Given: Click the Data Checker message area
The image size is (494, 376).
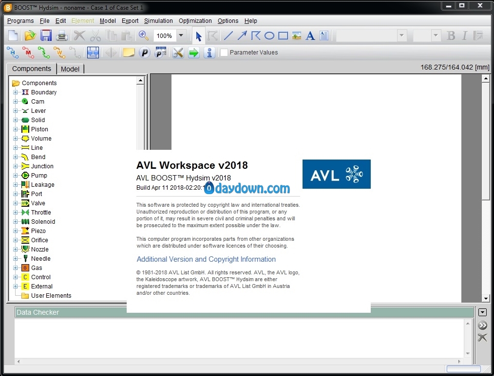Looking at the screenshot, I should tap(239, 338).
